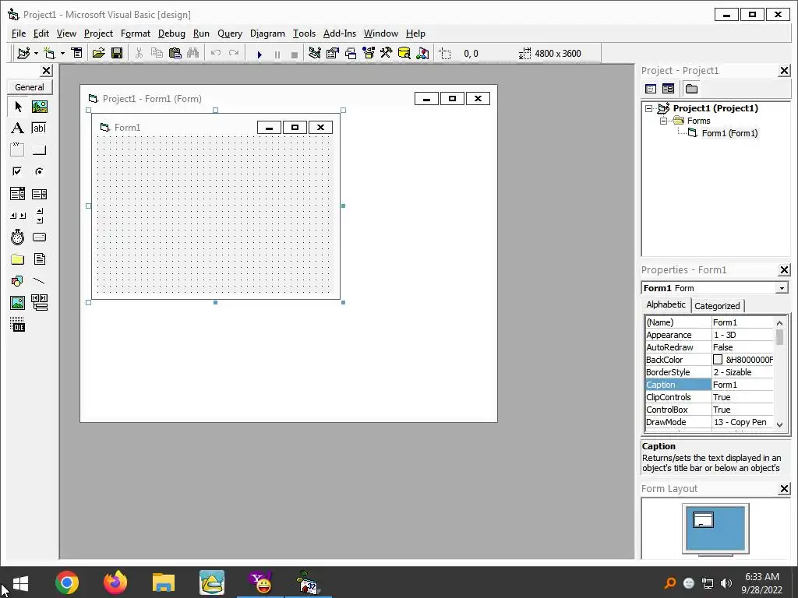The width and height of the screenshot is (798, 598).
Task: Pick the CheckBox control in toolbox
Action: (18, 171)
